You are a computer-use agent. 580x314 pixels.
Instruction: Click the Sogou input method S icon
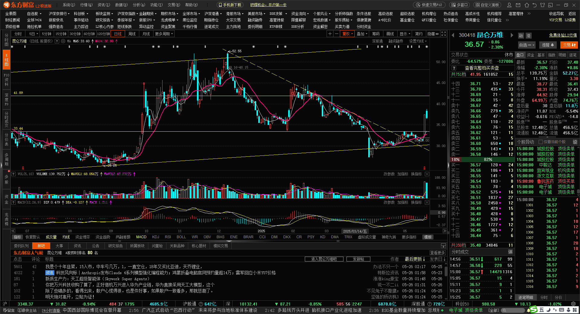point(534,309)
